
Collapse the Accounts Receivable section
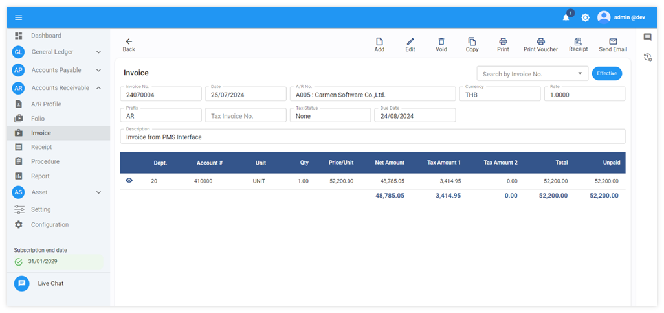[x=99, y=88]
